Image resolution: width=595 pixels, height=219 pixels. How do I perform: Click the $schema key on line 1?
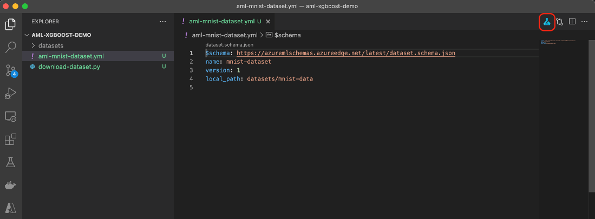click(x=218, y=53)
